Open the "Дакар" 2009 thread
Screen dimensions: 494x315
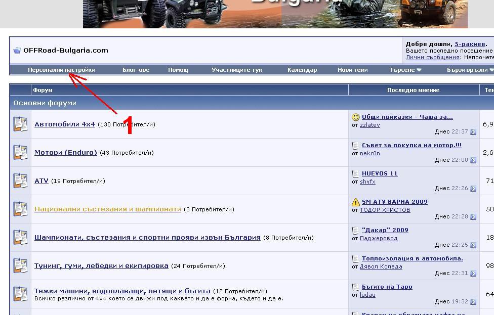[x=385, y=230]
